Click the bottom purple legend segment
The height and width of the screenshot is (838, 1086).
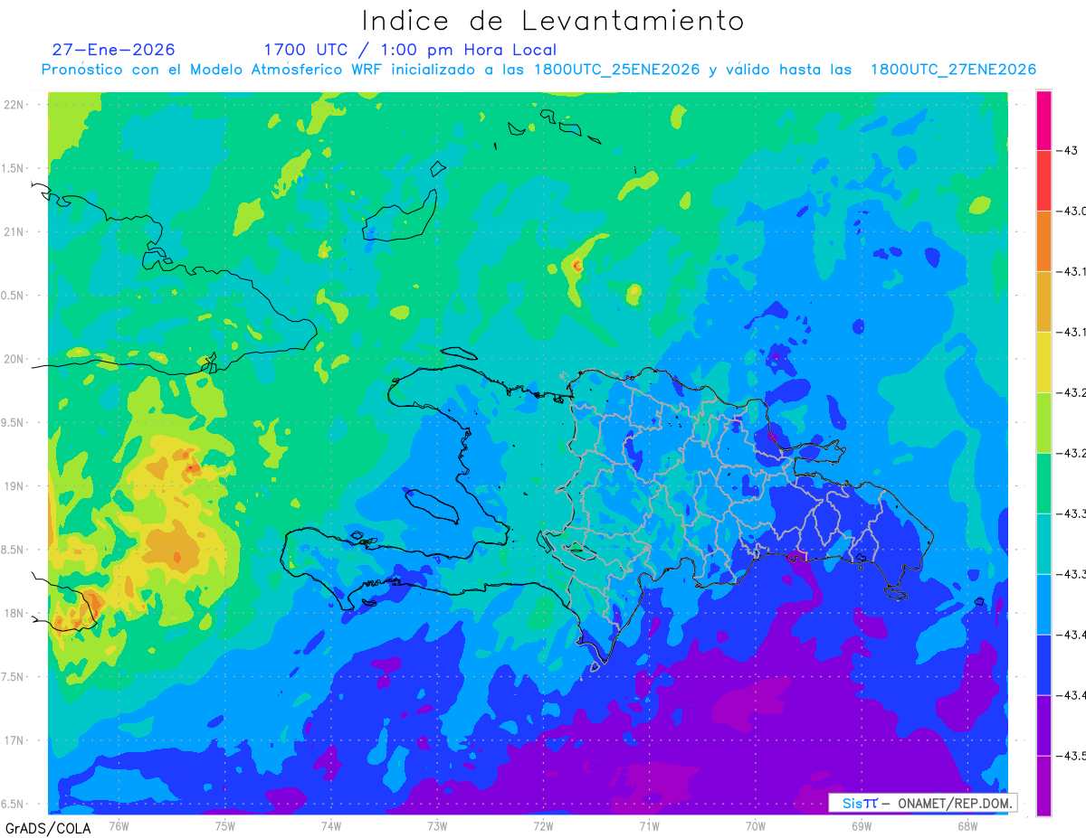click(x=1043, y=786)
